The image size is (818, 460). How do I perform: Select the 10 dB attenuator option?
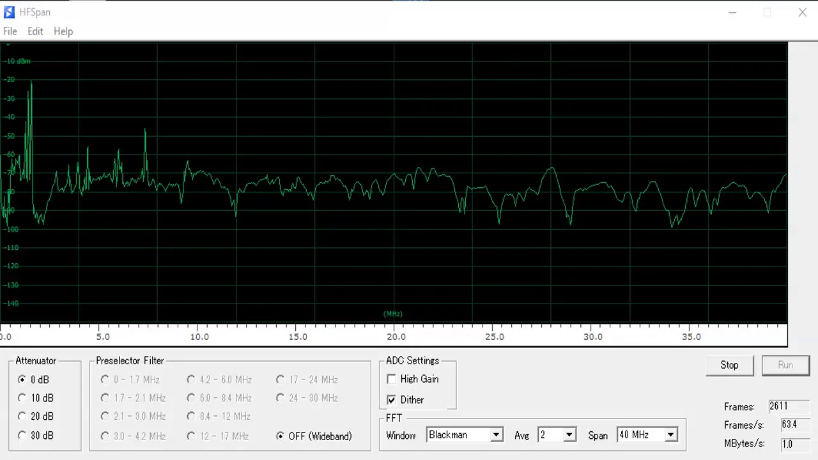coord(36,398)
